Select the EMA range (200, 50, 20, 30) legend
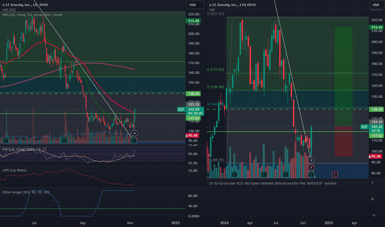The image size is (385, 227). [x=26, y=192]
